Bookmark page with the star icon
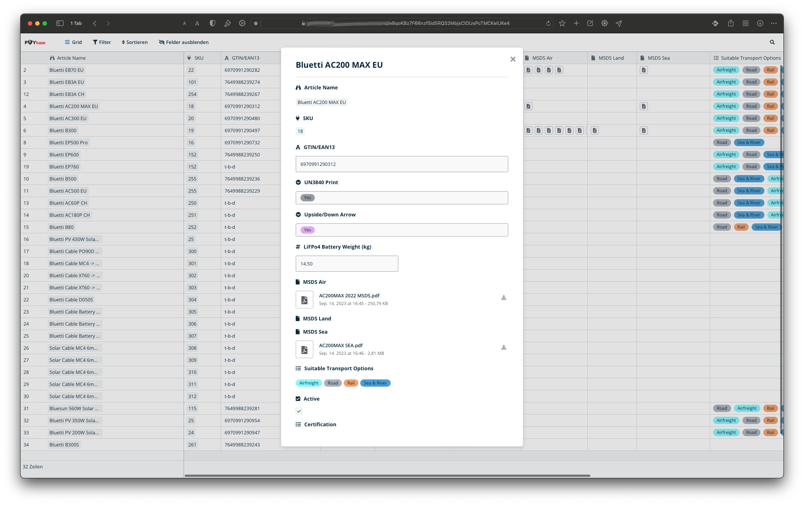Viewport: 804px width, 505px height. point(562,23)
